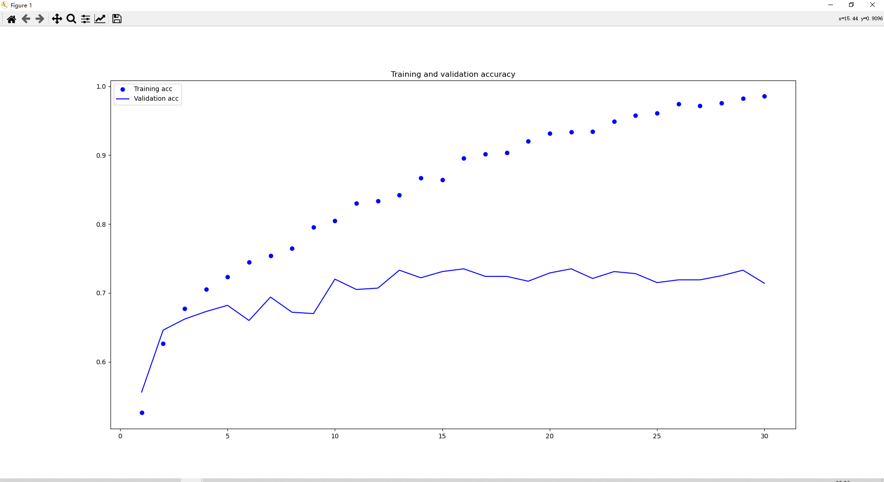Image resolution: width=884 pixels, height=482 pixels.
Task: Open the Configure subplots dialog
Action: (x=86, y=19)
